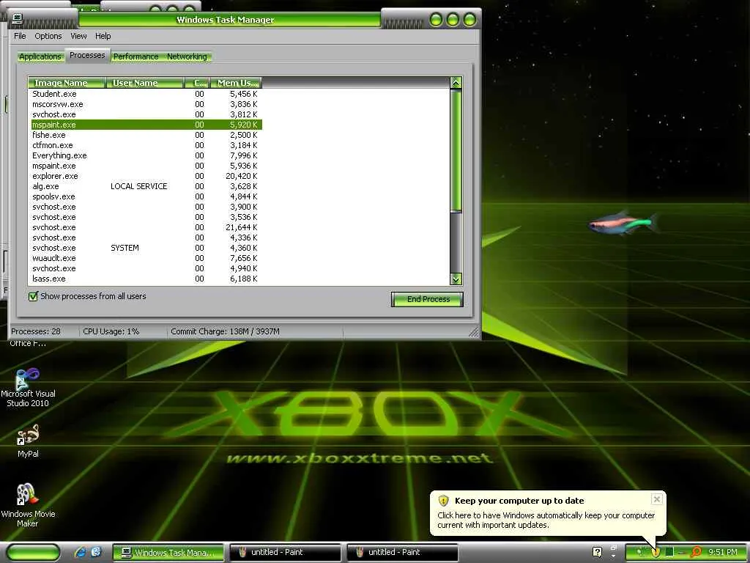Click the swimming fish on the desktop

(623, 224)
